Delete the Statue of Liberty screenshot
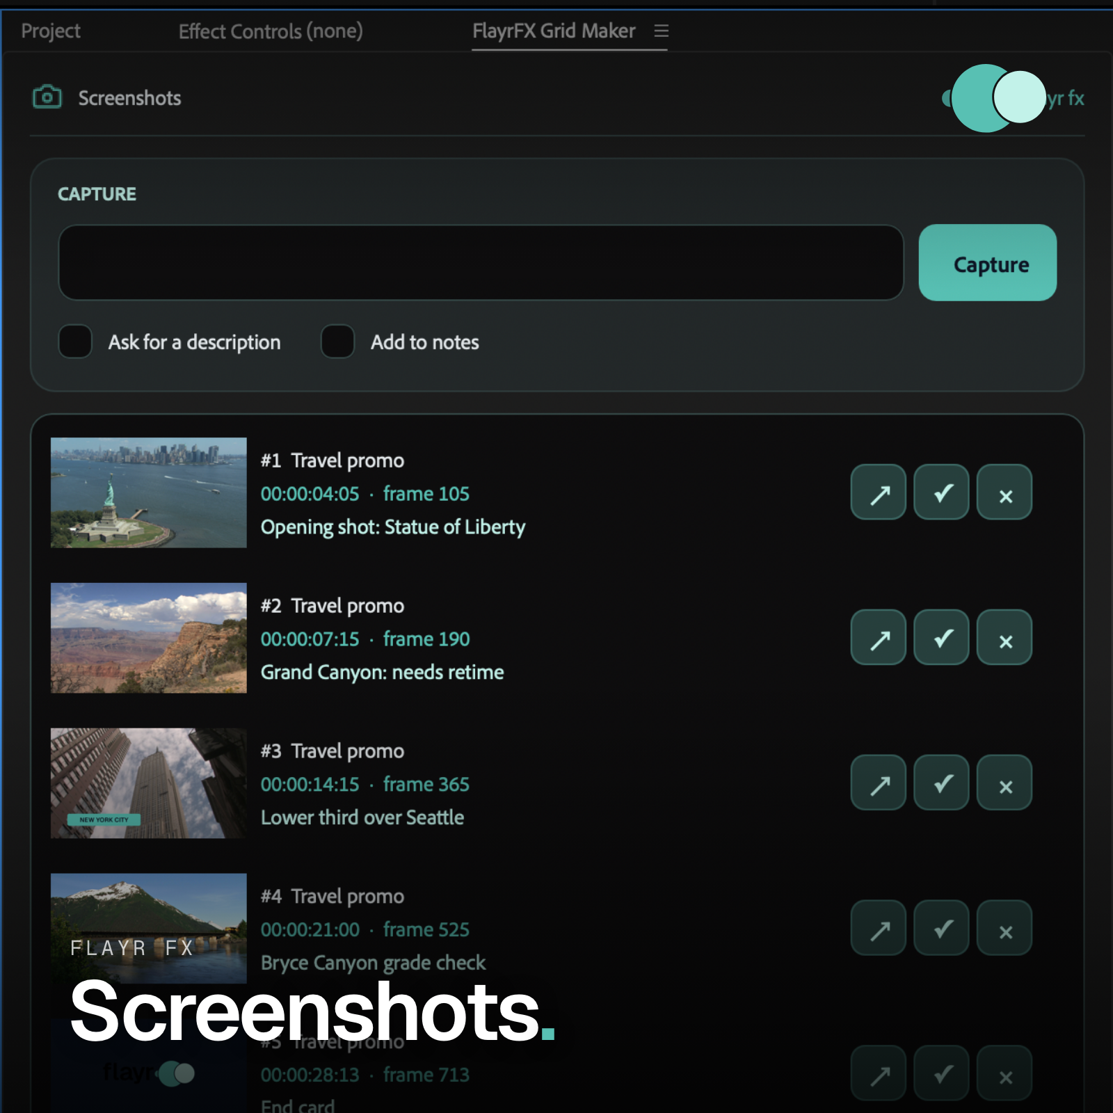Screen dimensions: 1113x1113 [x=1004, y=493]
